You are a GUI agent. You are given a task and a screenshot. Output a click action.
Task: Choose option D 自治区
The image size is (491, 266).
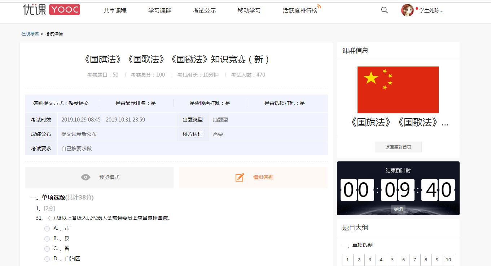coord(47,259)
